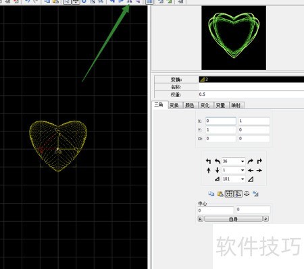The width and height of the screenshot is (304, 269).
Task: Switch to the 变化 tab
Action: [205, 105]
